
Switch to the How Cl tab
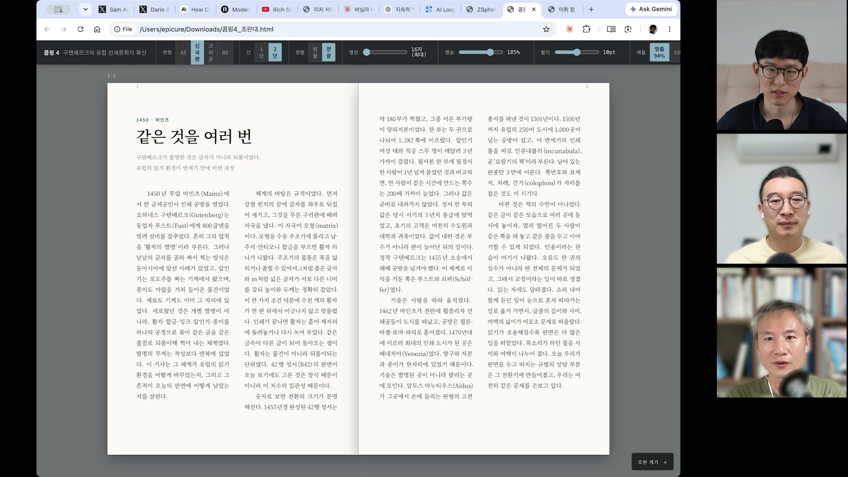point(195,9)
